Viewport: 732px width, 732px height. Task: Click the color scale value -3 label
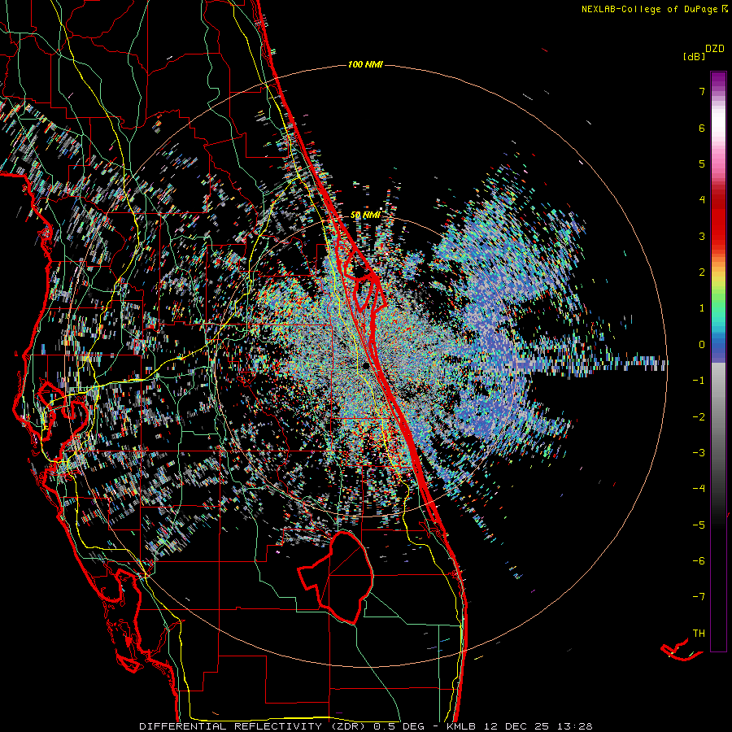(x=699, y=453)
